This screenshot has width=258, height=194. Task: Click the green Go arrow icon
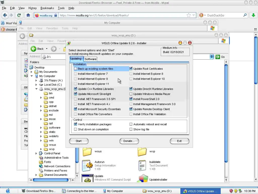217,57
